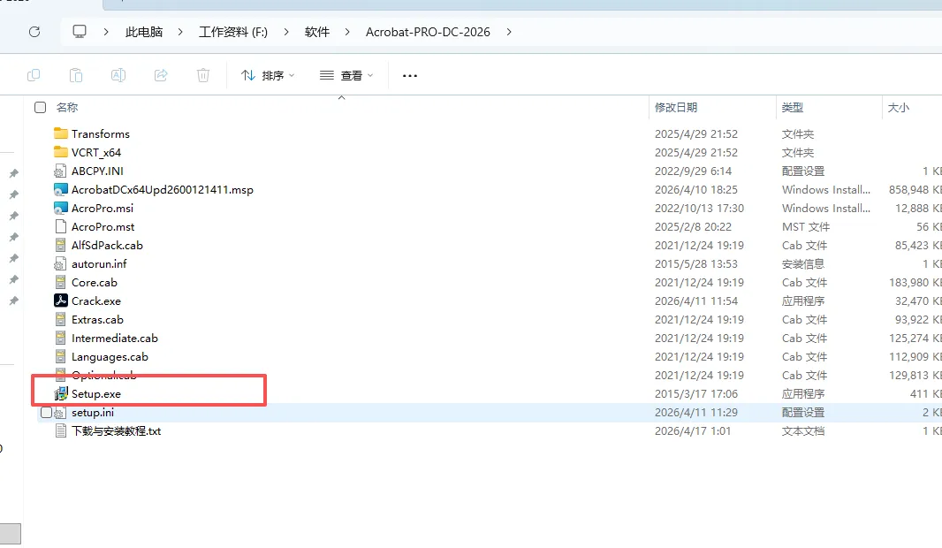Select the file name autorun.inf
The height and width of the screenshot is (548, 942).
[99, 263]
